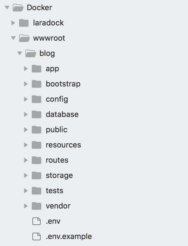Viewport: 188px width, 246px height.
Task: Select the resources folder label
Action: tap(63, 145)
